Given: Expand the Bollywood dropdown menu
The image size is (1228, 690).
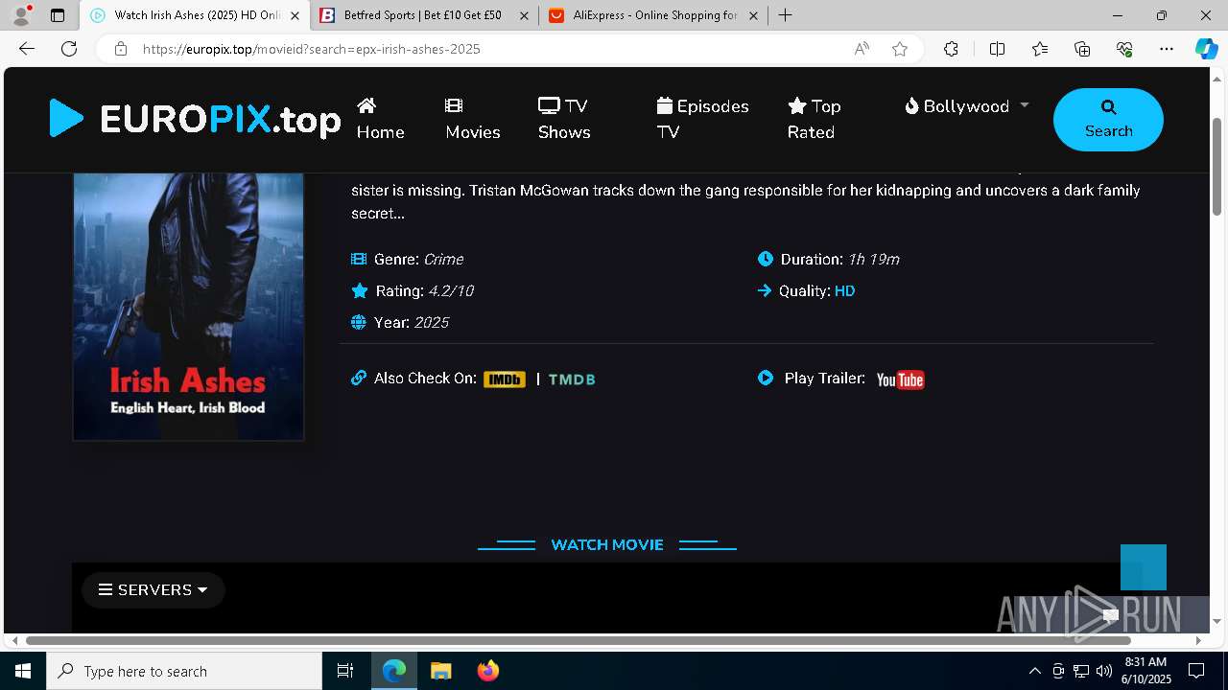Looking at the screenshot, I should 966,106.
